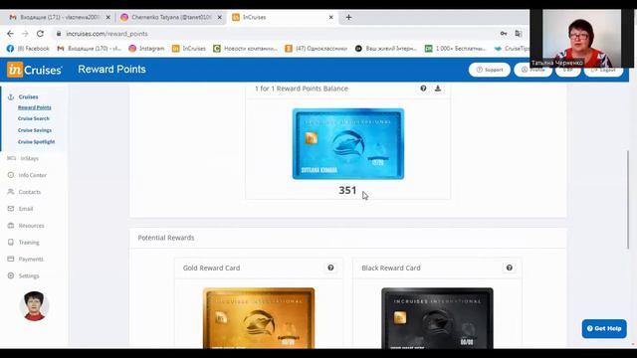Open Resources in the sidebar
The height and width of the screenshot is (358, 637).
coord(31,226)
